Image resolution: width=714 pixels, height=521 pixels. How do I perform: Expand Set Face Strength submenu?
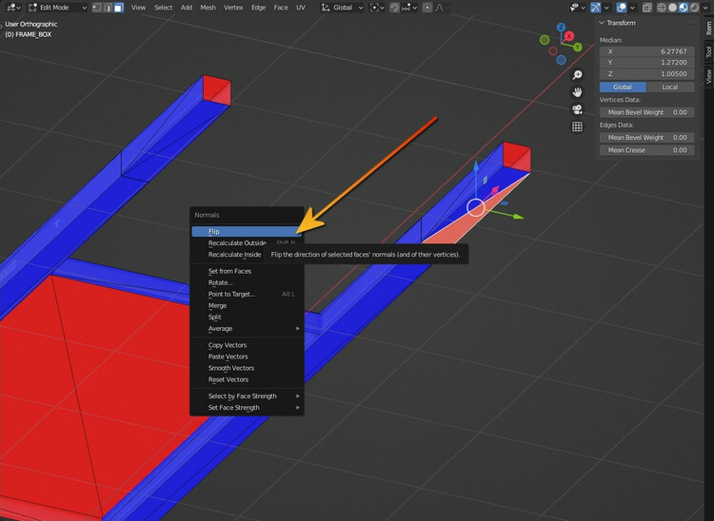(x=247, y=407)
